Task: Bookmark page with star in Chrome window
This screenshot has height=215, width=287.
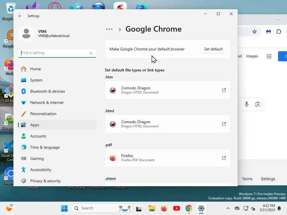Action: (254, 32)
